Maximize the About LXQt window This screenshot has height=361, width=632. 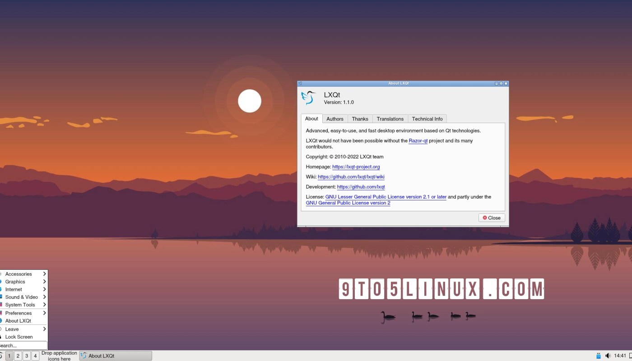[x=501, y=83]
